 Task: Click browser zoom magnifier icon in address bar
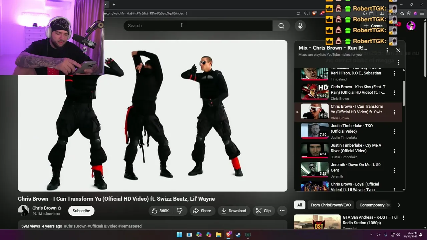click(306, 13)
